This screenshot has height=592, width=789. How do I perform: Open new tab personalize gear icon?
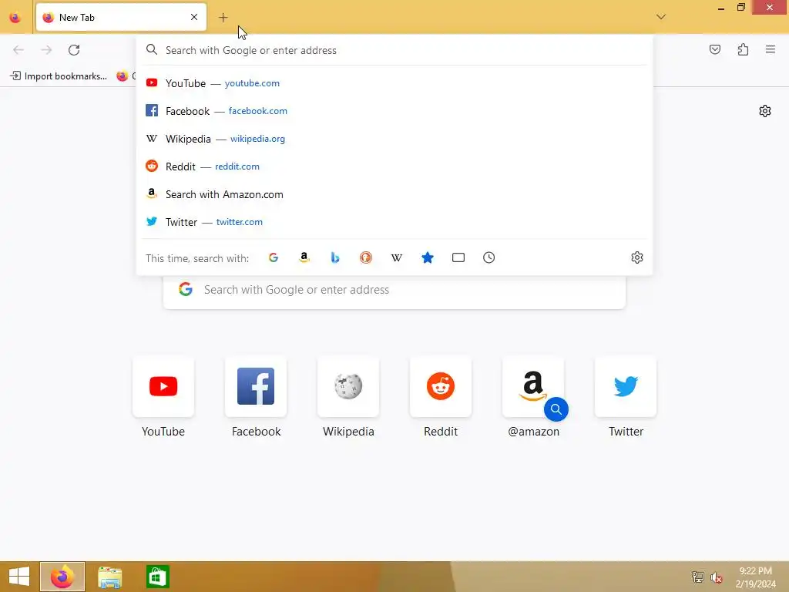point(765,111)
